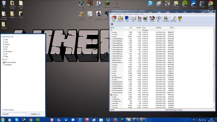Viewport: 217px width, 122px height.
Task: Click the Test archive toolbar icon
Action: 127,19
